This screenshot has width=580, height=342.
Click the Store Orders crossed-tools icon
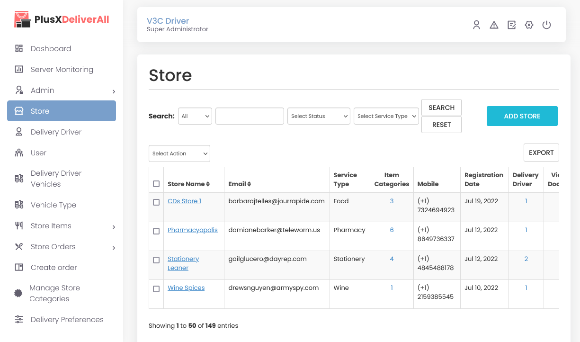tap(19, 246)
